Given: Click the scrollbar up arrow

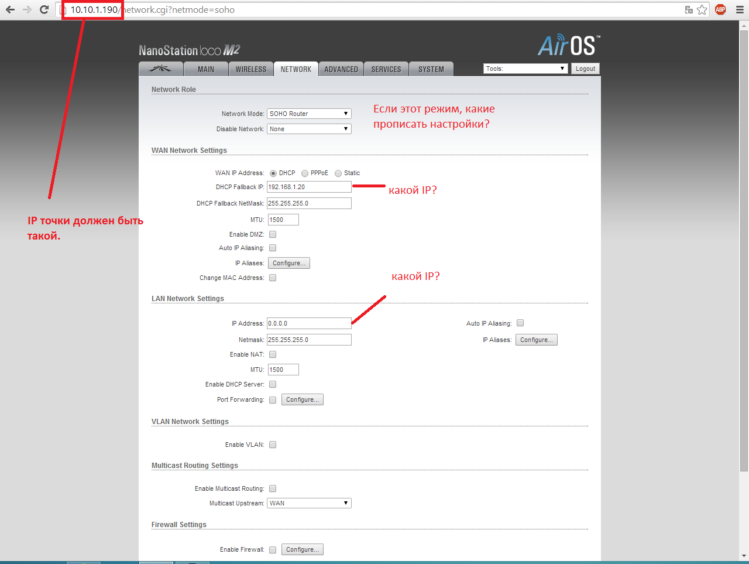Looking at the screenshot, I should point(744,26).
